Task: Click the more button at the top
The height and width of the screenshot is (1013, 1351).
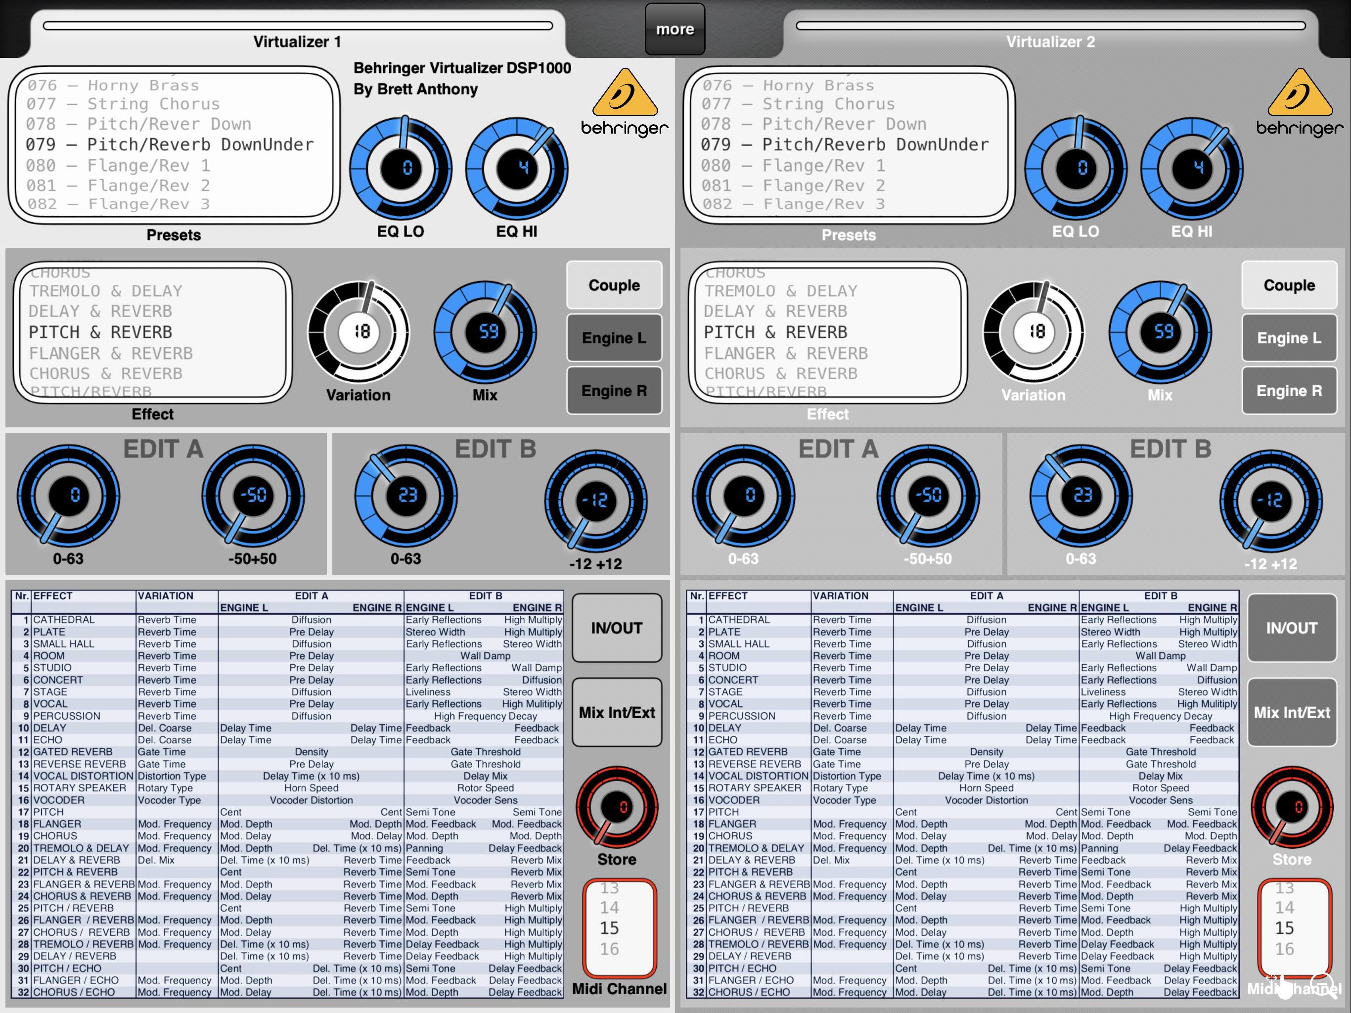Action: tap(675, 29)
